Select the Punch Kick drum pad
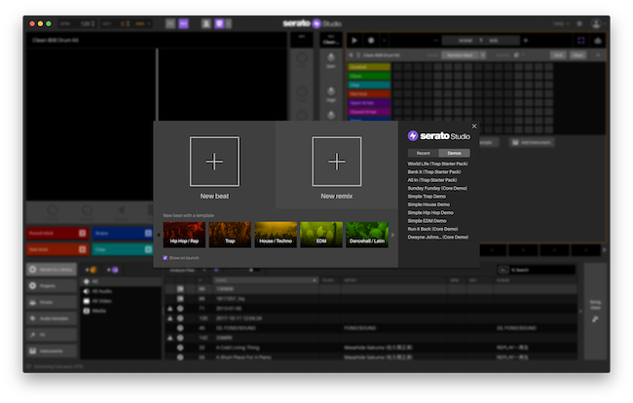 pyautogui.click(x=56, y=234)
